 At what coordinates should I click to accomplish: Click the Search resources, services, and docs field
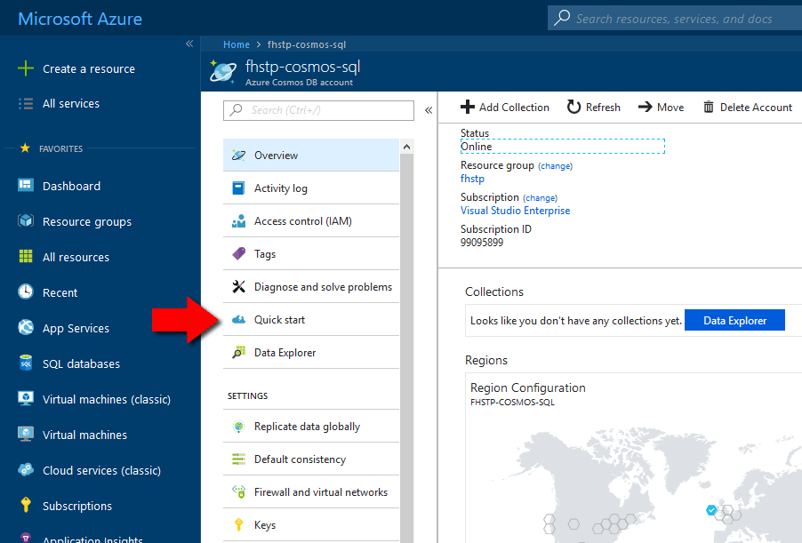pyautogui.click(x=674, y=19)
